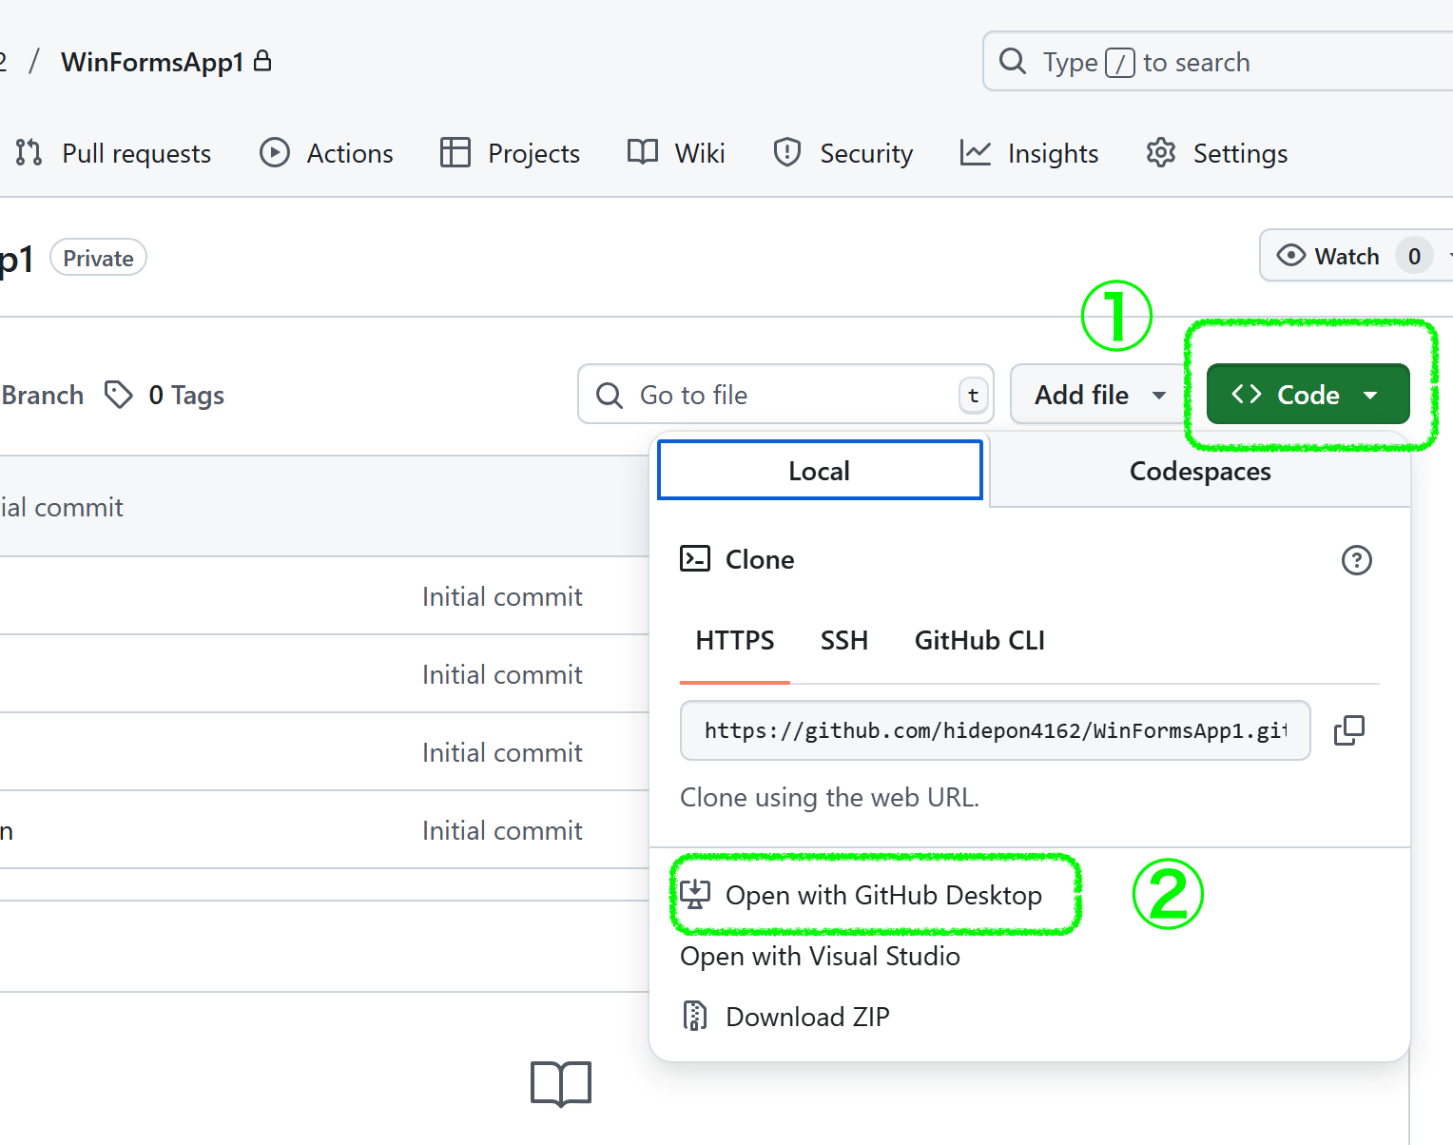Click the 'Clone using the web URL.' text
Image resolution: width=1453 pixels, height=1145 pixels.
(829, 797)
